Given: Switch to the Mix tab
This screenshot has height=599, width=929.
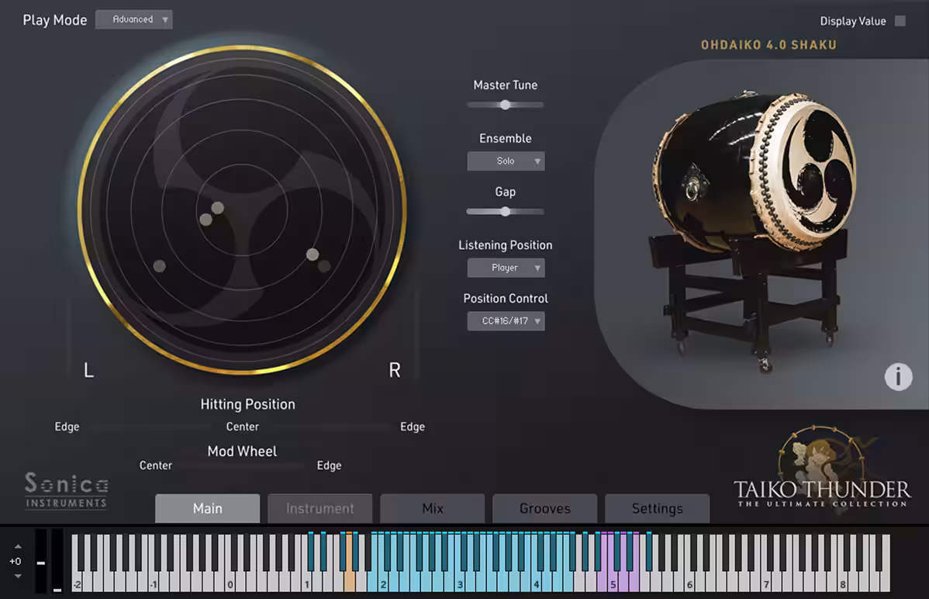Looking at the screenshot, I should coord(433,508).
